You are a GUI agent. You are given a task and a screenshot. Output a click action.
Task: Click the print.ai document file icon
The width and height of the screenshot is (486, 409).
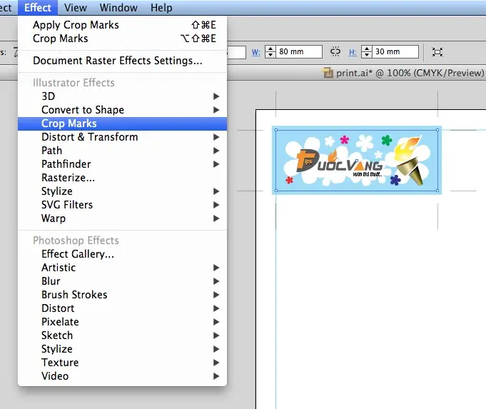(x=328, y=73)
